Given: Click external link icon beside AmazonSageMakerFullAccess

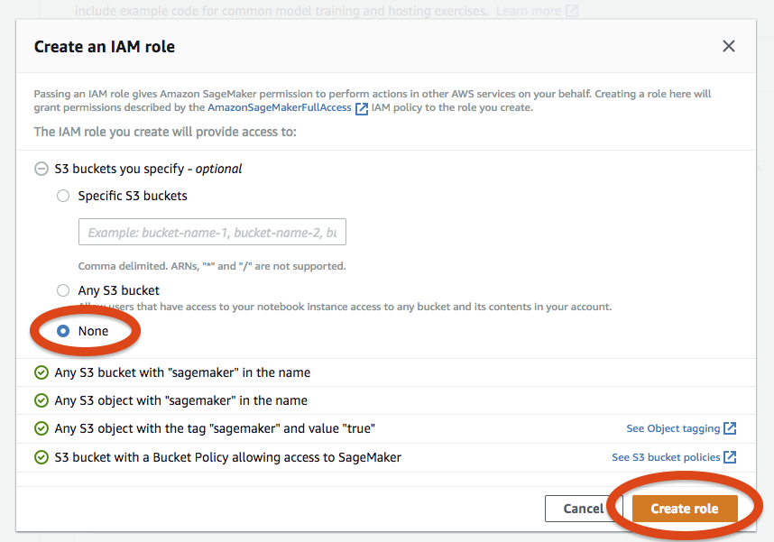Looking at the screenshot, I should click(361, 107).
